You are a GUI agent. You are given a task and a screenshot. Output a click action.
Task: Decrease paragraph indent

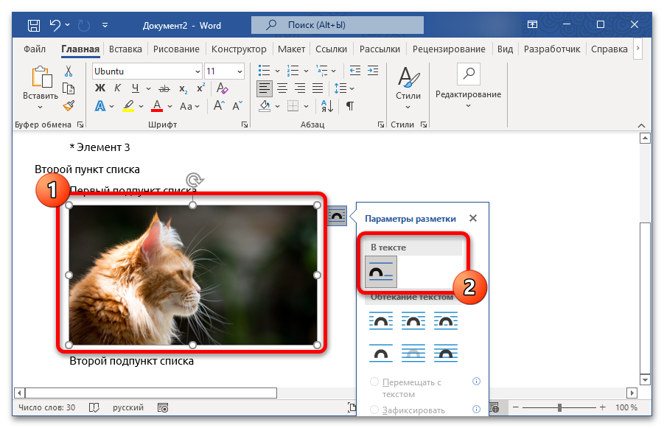[355, 70]
